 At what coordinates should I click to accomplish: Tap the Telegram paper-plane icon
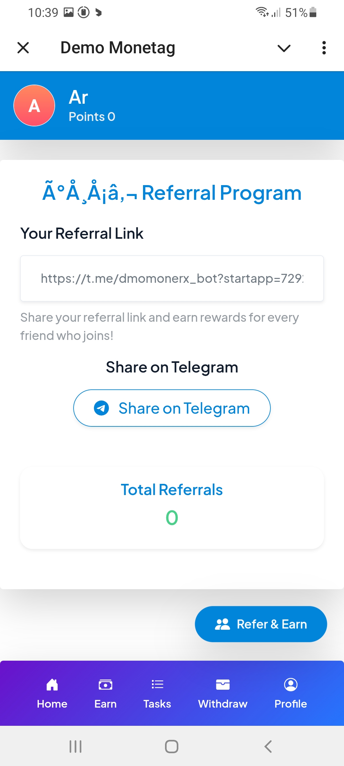click(x=101, y=408)
